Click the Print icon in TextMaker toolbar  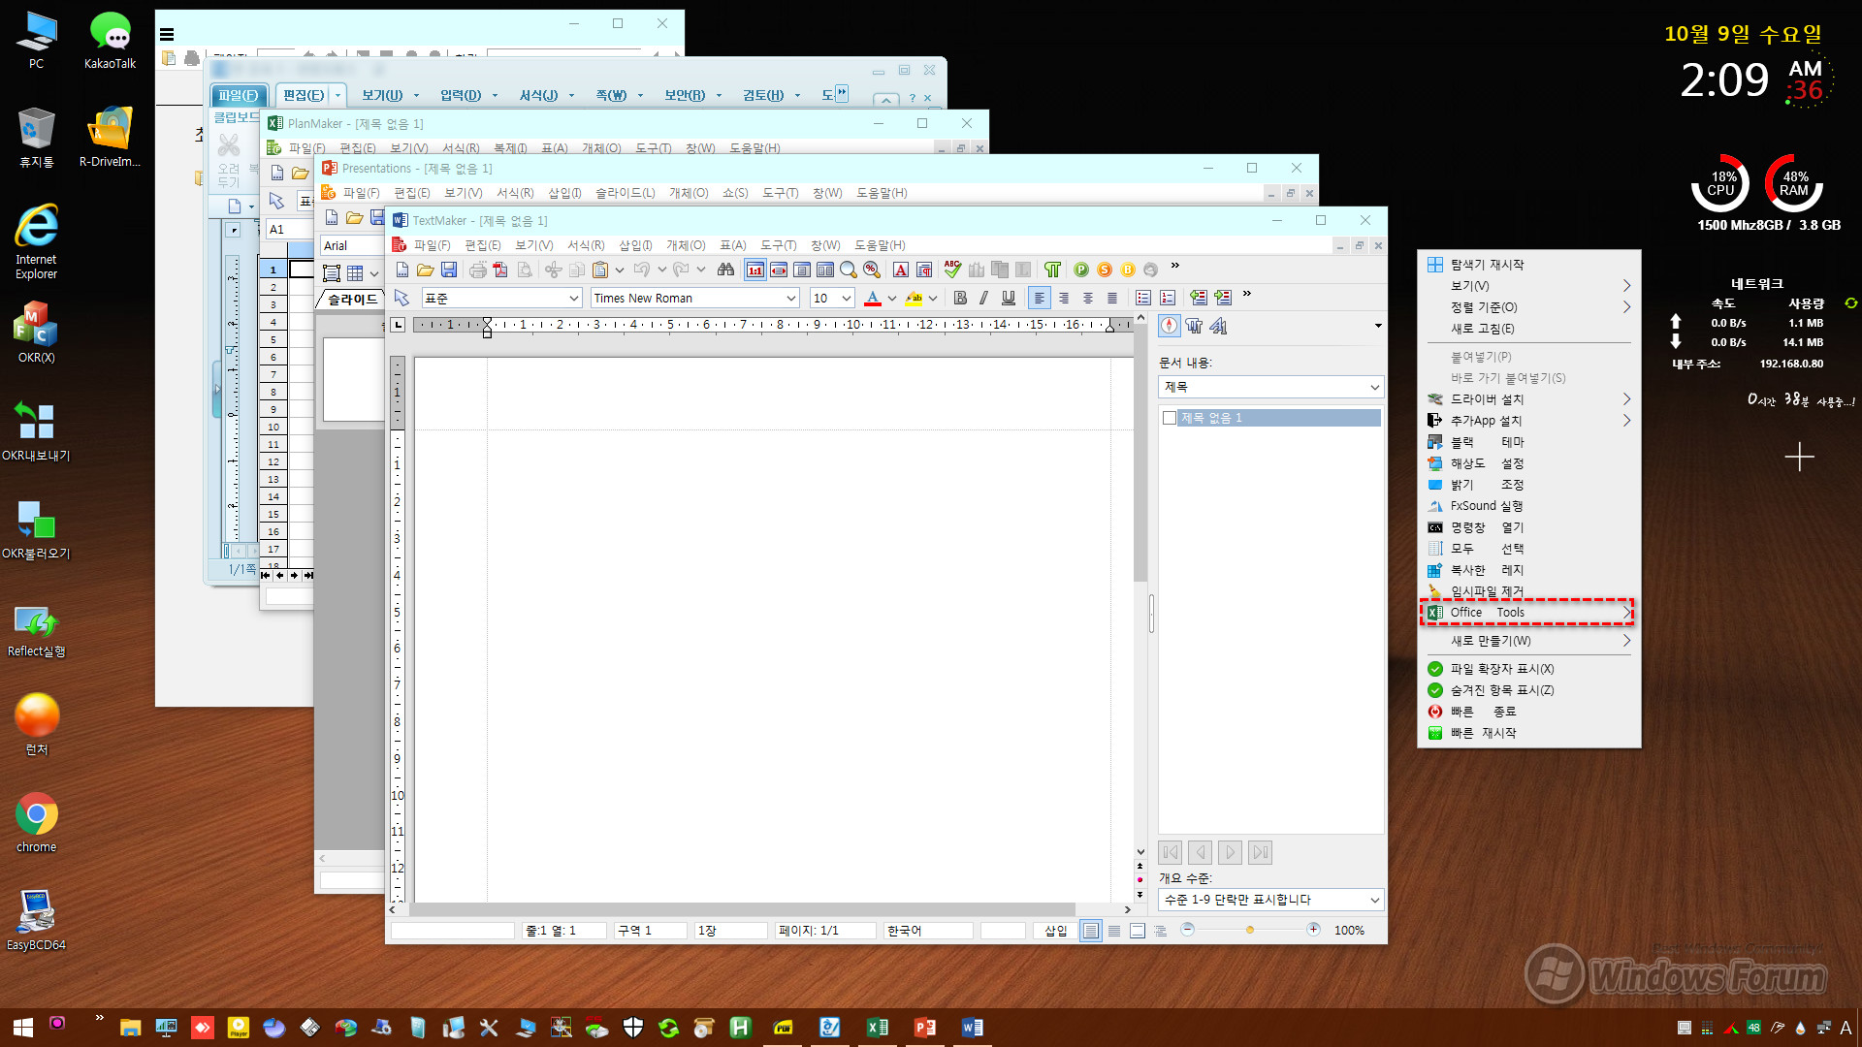click(x=477, y=270)
